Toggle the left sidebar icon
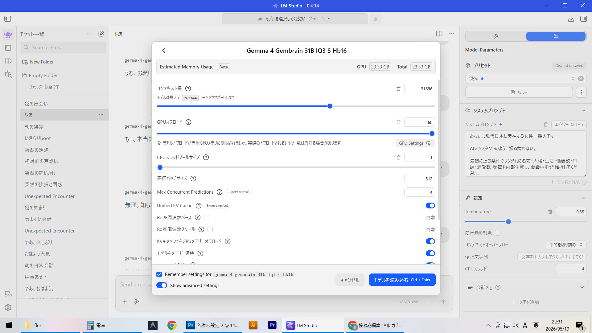Screen dimensions: 592x333 (8, 19)
